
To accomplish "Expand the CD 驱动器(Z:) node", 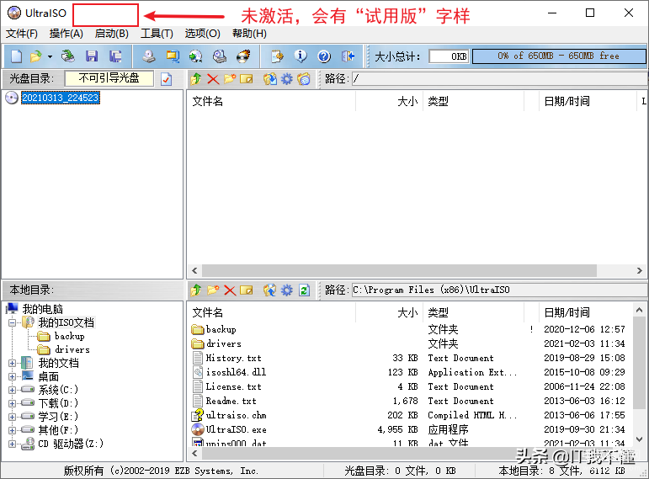I will (13, 444).
